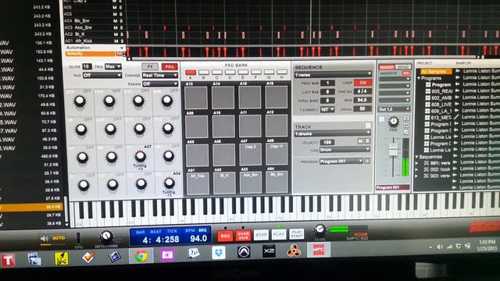This screenshot has height=281, width=500.
Task: Select pad bank A
Action: tap(191, 73)
